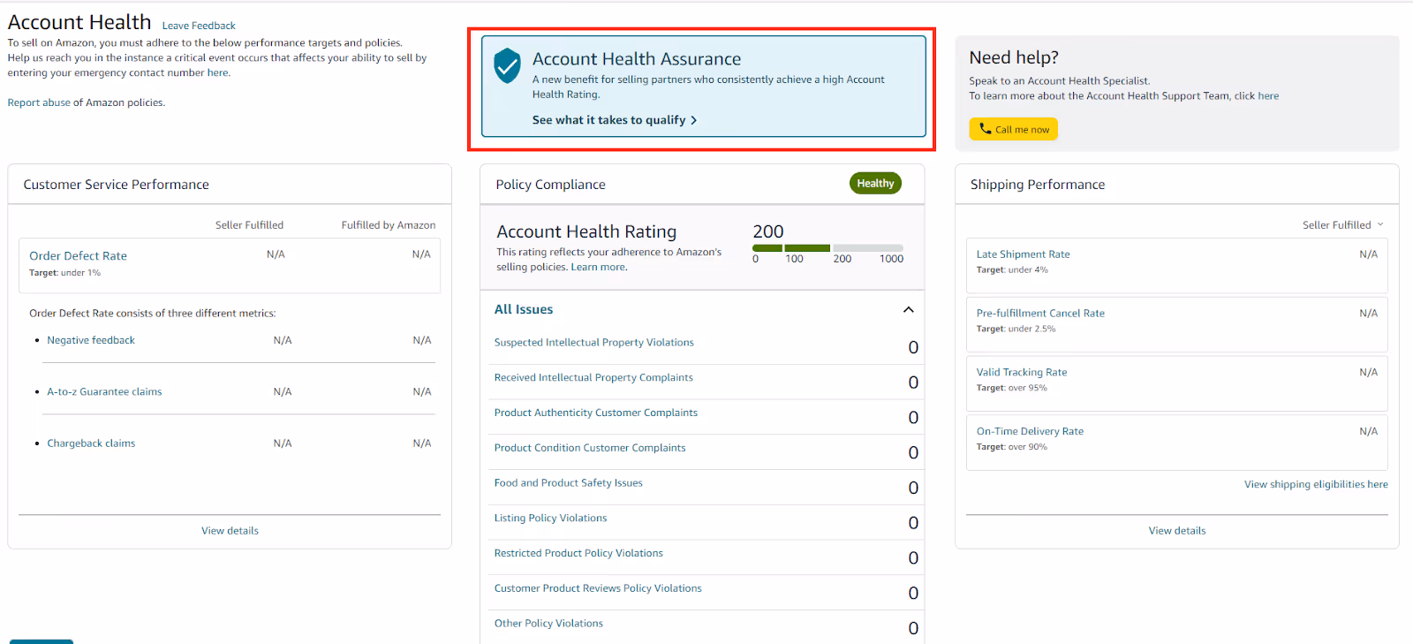Viewport: 1413px width, 644px height.
Task: Click the N/A value for Late Shipment Rate
Action: 1368,254
